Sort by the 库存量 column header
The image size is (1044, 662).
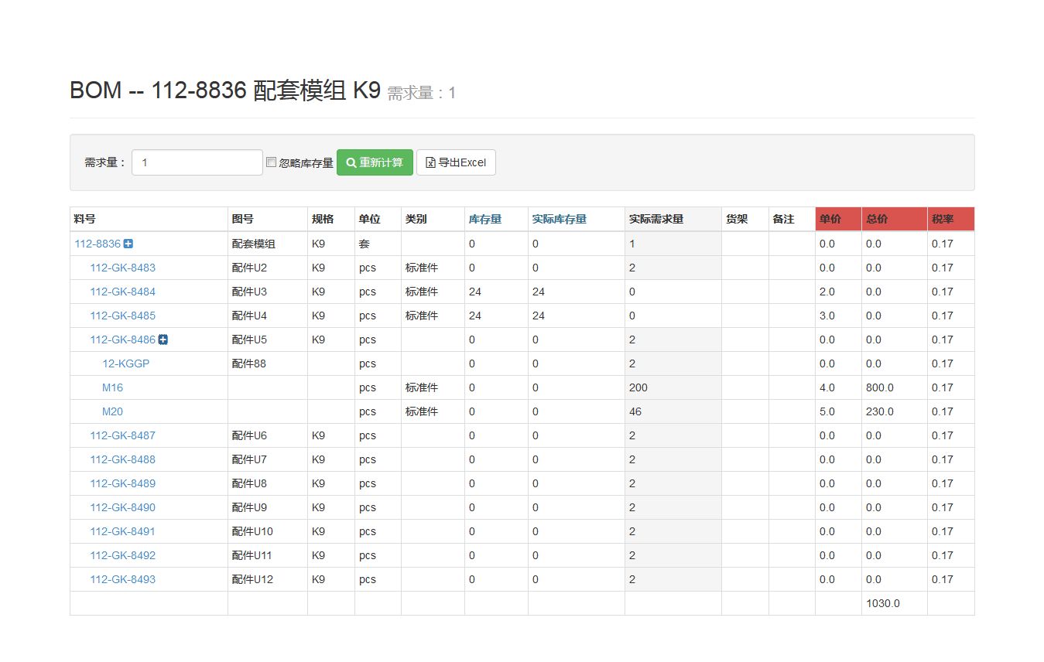tap(485, 220)
